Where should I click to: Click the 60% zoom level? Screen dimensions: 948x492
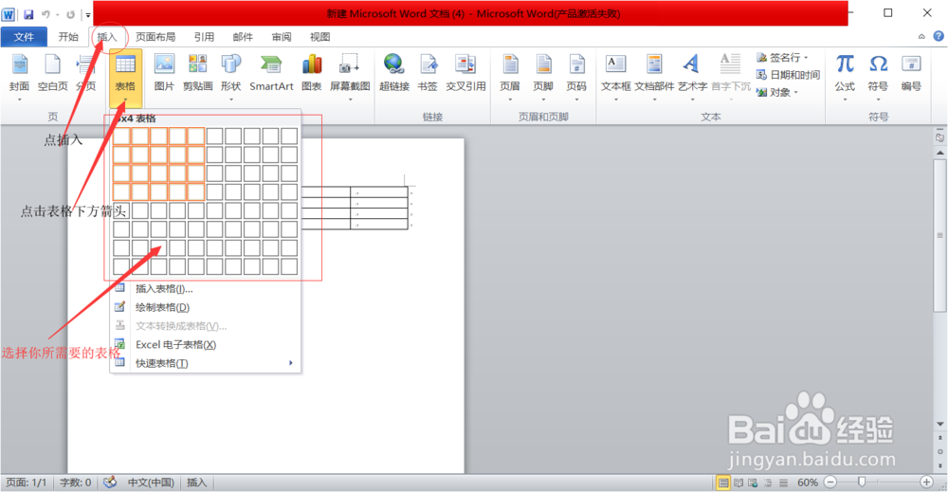[x=807, y=483]
